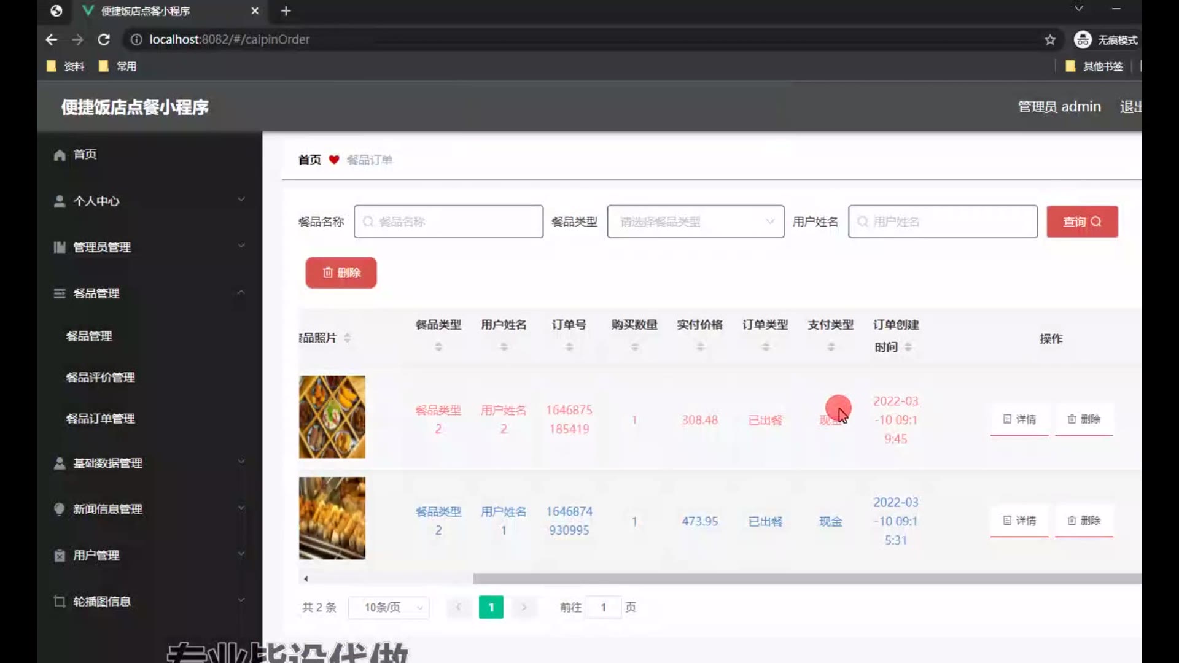Click the bulb icon beside 新闻信息管理
This screenshot has height=663, width=1179.
pyautogui.click(x=60, y=509)
